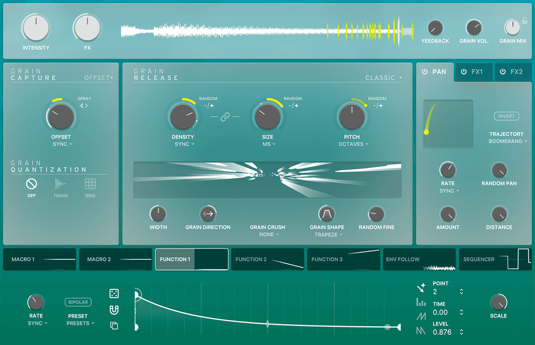Screen dimensions: 535x345
Task: Set grain quantization to Off
Action: click(x=31, y=184)
